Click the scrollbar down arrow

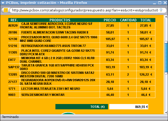coord(166,113)
